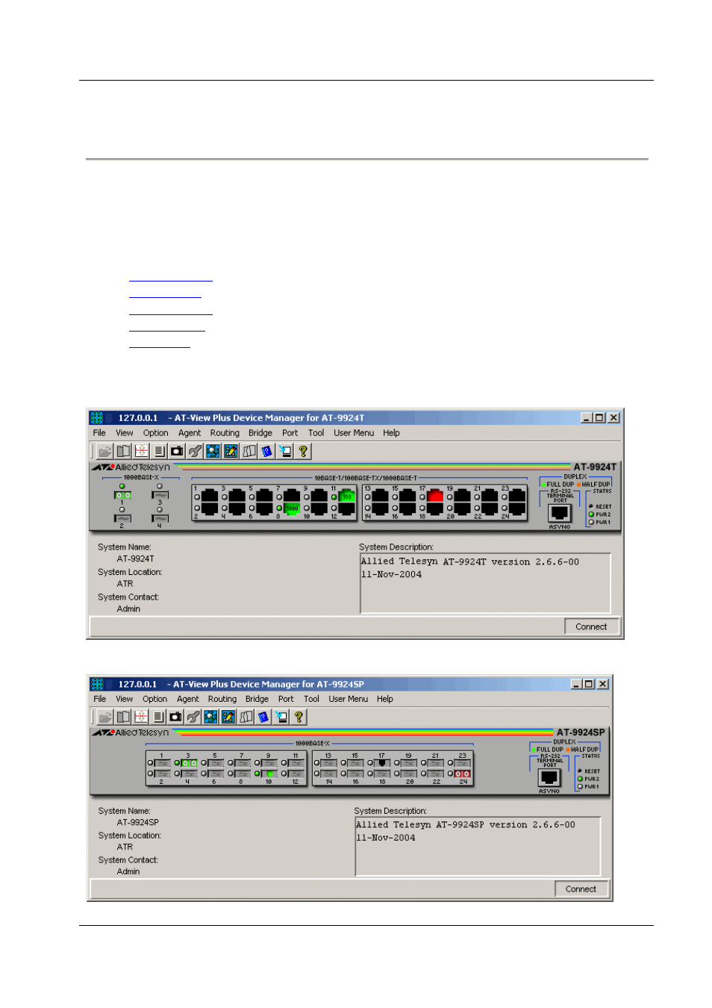This screenshot has width=712, height=1008.
Task: Click blue pencil edit icon in AT-9924T toolbar
Action: tap(231, 451)
